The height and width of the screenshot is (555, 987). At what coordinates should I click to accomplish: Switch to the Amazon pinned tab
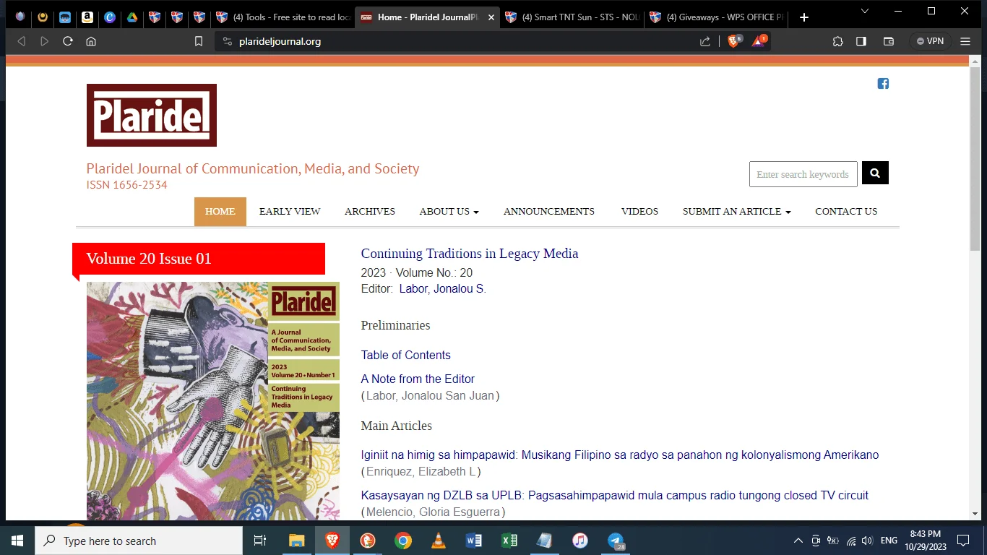pos(87,17)
